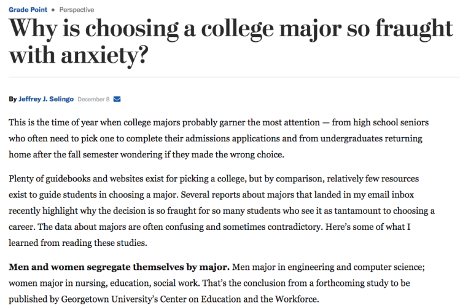Viewport: 460px width, 308px height.
Task: Click the "By" text in the byline
Action: [x=13, y=99]
